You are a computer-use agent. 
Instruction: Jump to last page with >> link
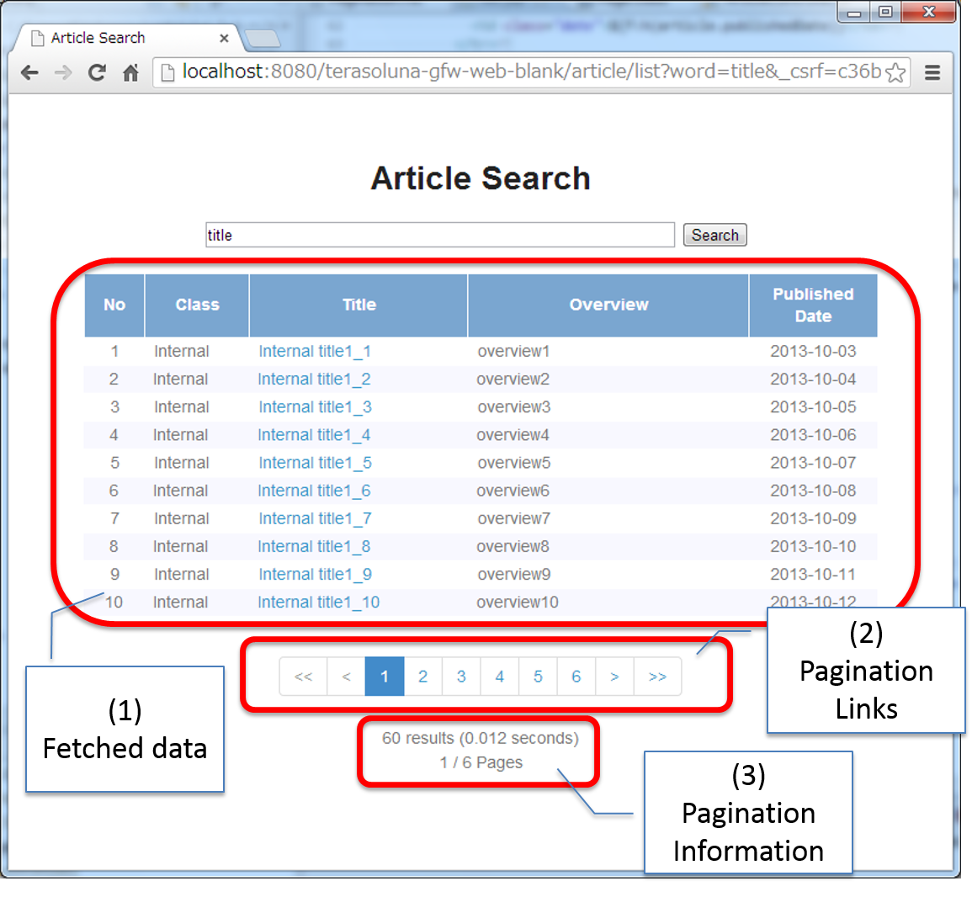[657, 677]
